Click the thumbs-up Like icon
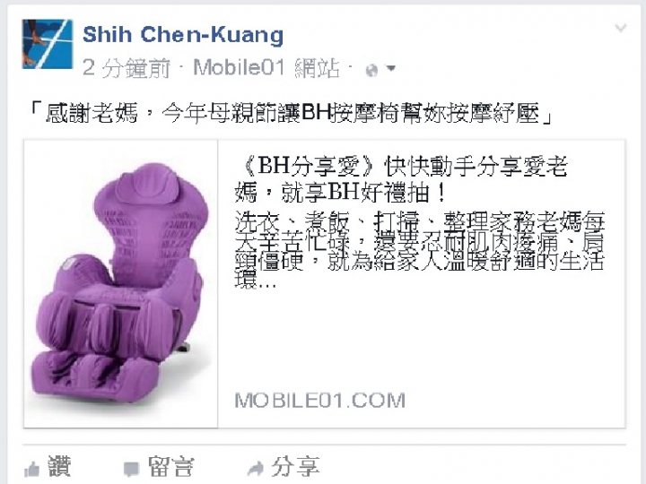This screenshot has width=646, height=484. pos(31,469)
